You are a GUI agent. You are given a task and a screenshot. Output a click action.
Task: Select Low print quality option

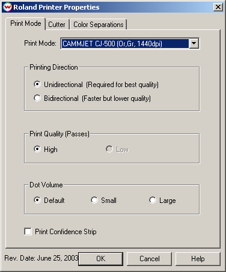point(109,149)
